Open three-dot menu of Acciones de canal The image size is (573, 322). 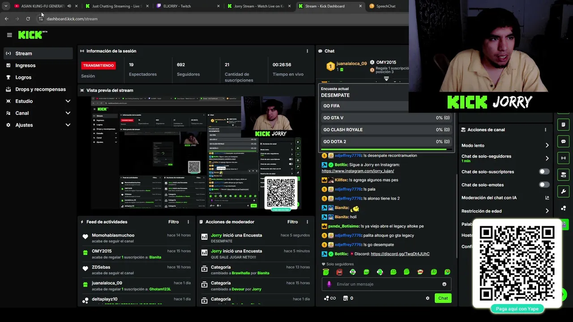[545, 130]
